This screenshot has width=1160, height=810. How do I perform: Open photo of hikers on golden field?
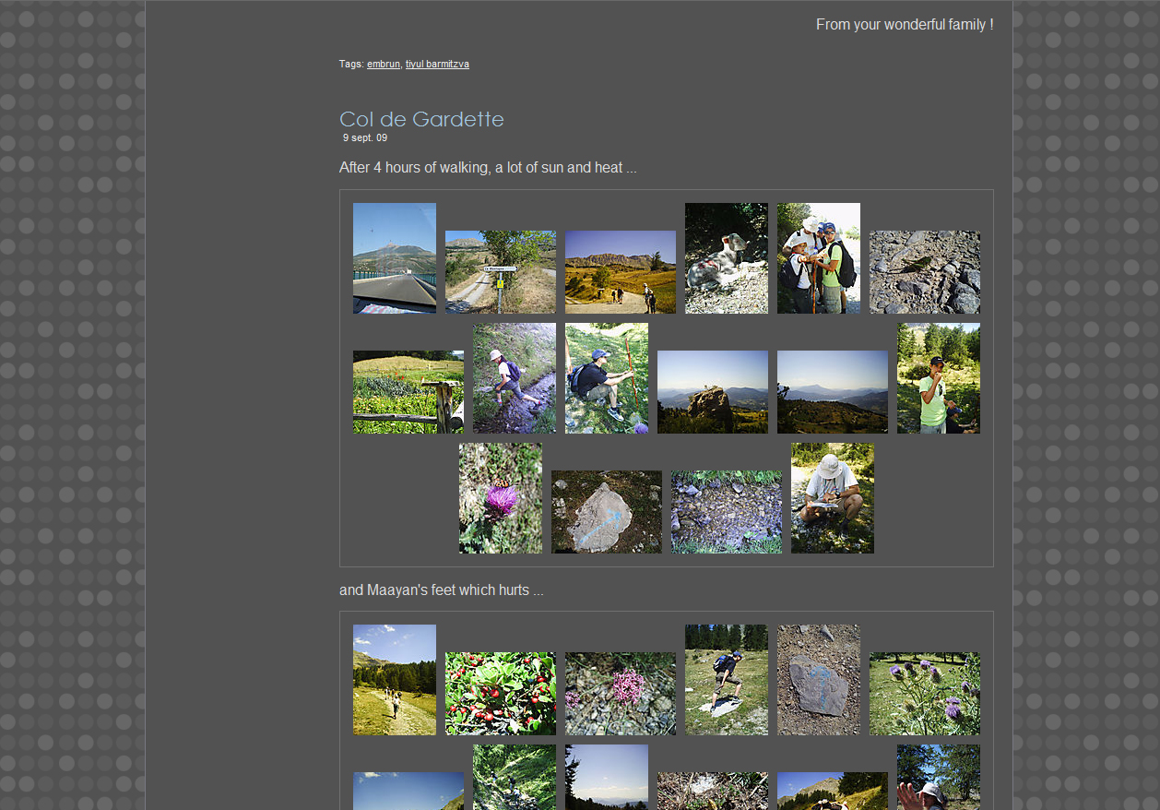(x=621, y=271)
